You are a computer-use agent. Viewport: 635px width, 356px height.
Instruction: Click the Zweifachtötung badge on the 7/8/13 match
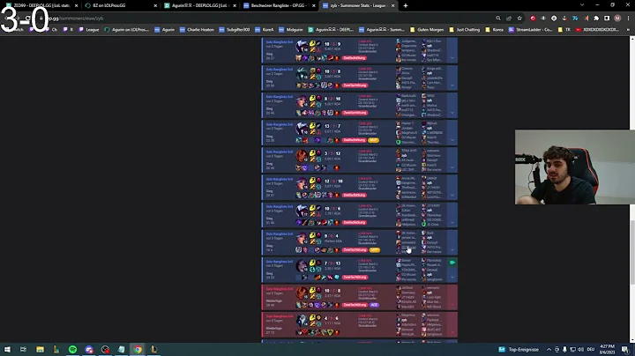click(x=355, y=278)
